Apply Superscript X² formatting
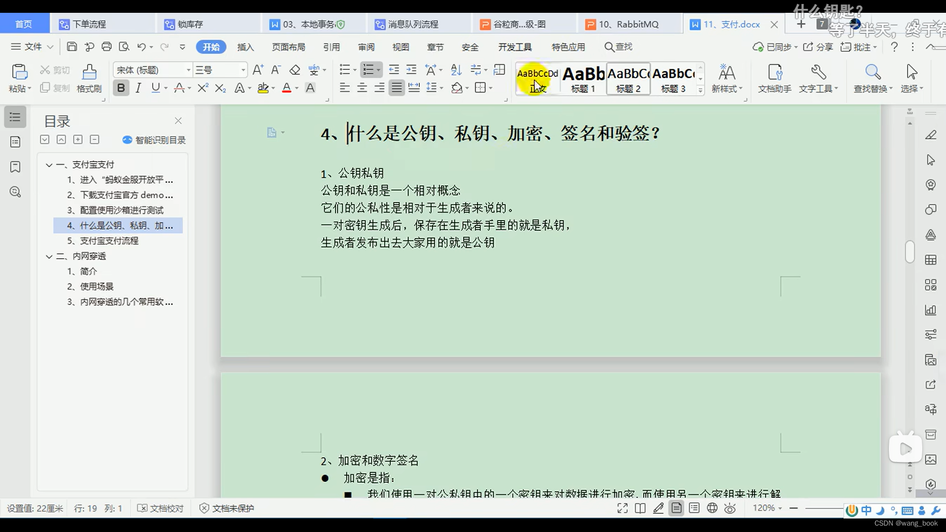The width and height of the screenshot is (946, 532). coord(203,88)
